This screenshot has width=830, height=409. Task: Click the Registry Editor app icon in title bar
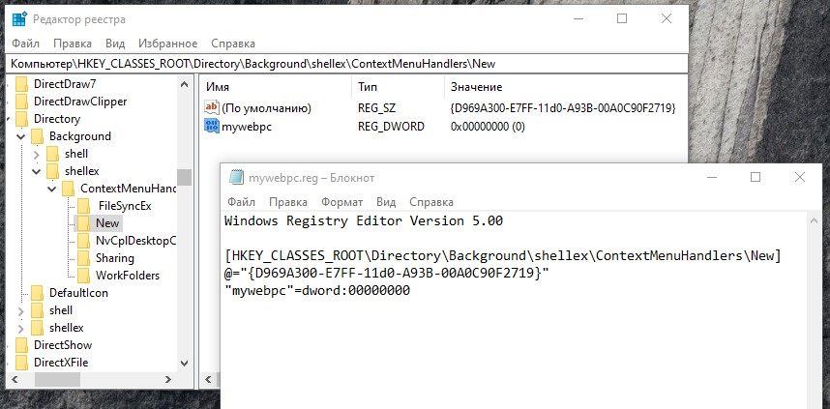click(19, 19)
